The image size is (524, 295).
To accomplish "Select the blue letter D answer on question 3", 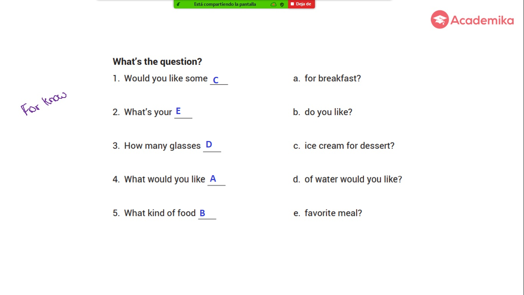I will click(x=209, y=144).
